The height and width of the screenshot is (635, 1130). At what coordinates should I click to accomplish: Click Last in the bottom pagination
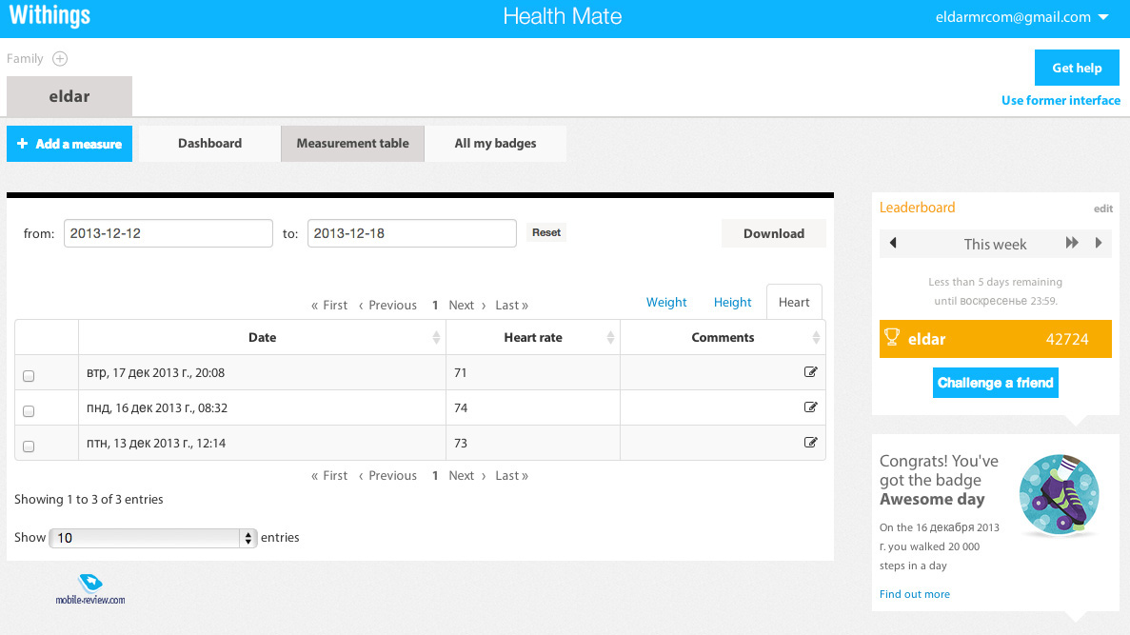pyautogui.click(x=511, y=476)
